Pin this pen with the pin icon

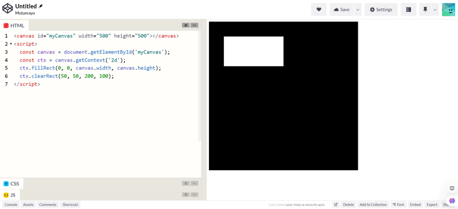425,10
